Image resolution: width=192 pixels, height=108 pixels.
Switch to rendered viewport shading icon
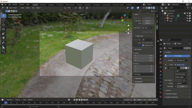pos(154,8)
